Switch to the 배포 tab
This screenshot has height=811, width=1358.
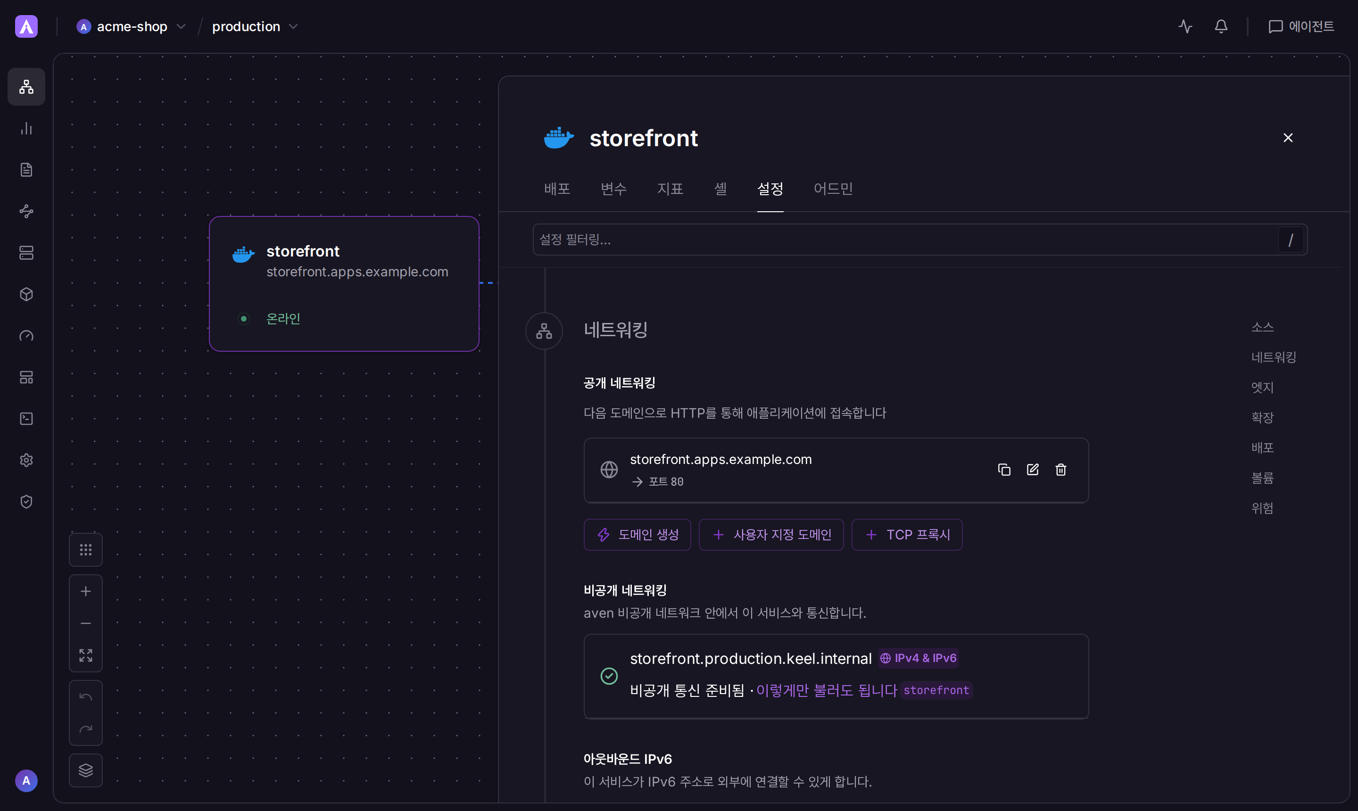pyautogui.click(x=557, y=189)
